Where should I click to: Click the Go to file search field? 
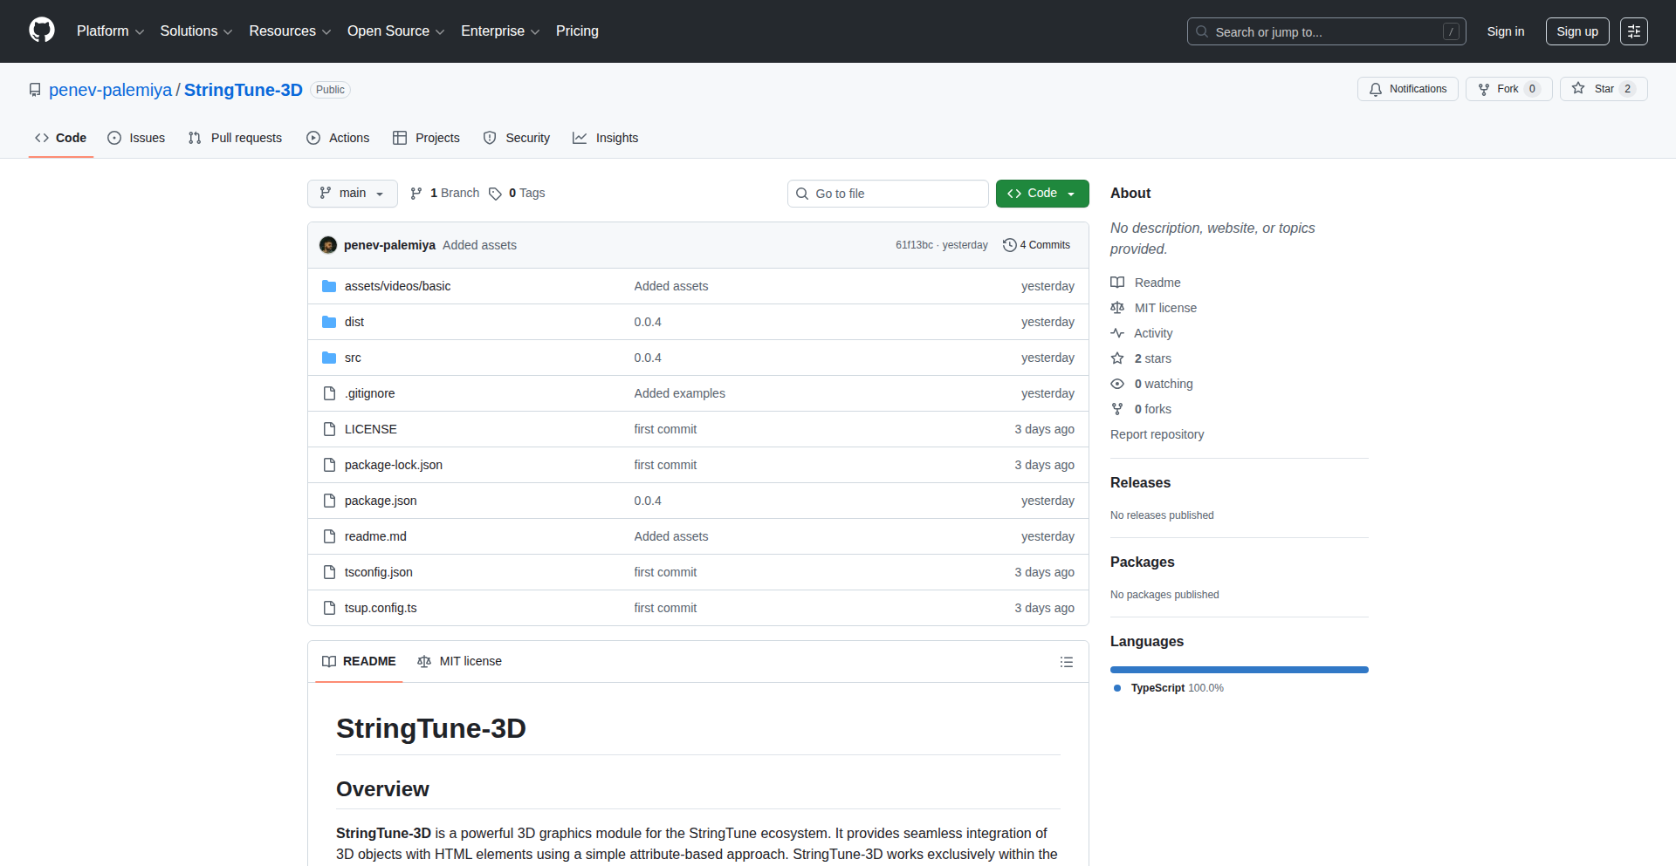(x=888, y=194)
